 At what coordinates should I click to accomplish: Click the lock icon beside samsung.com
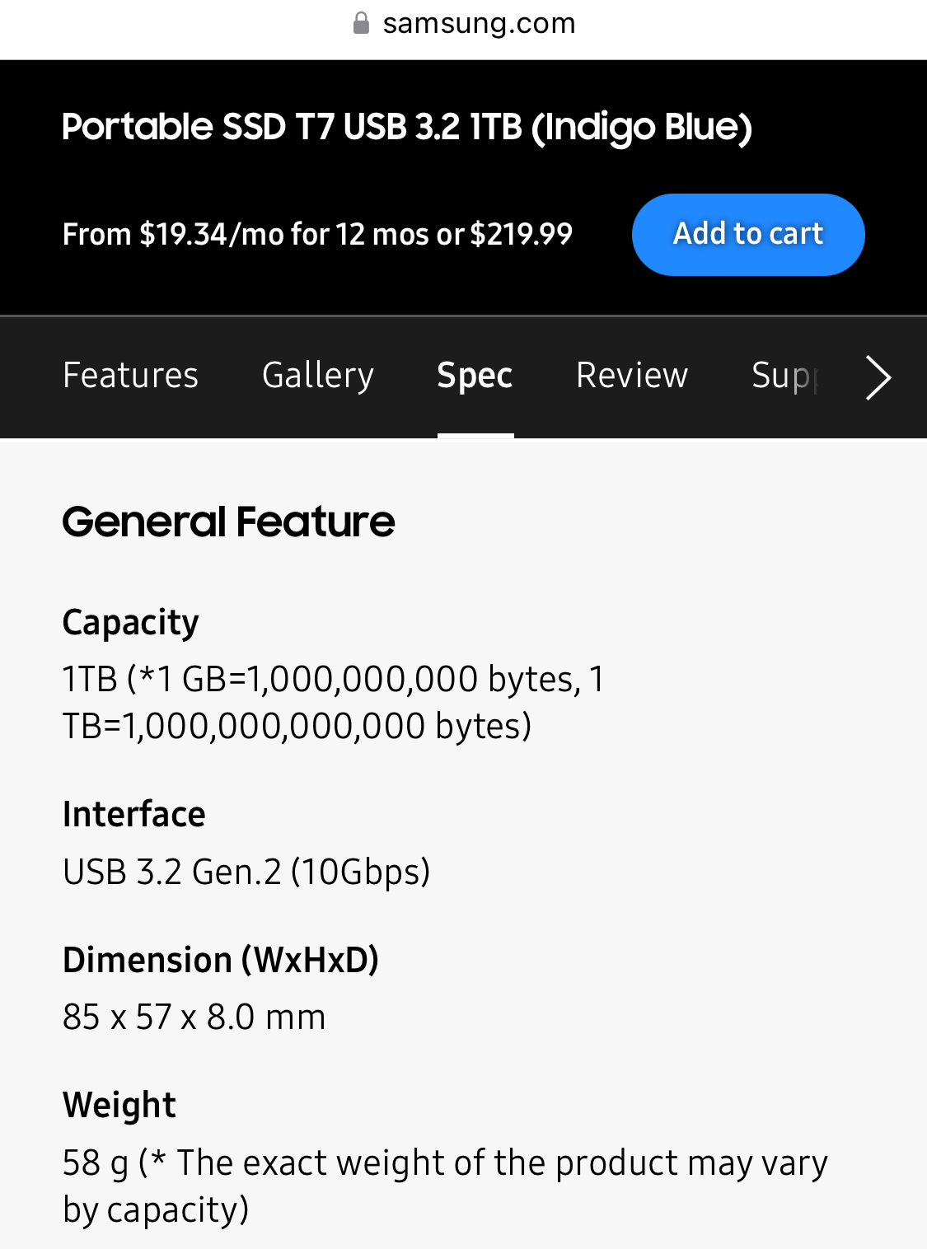pos(361,23)
